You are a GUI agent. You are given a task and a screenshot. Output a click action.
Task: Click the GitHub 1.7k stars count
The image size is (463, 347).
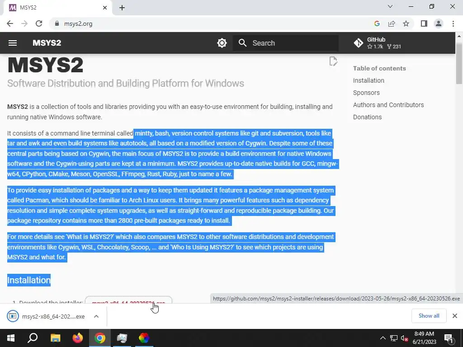(375, 47)
